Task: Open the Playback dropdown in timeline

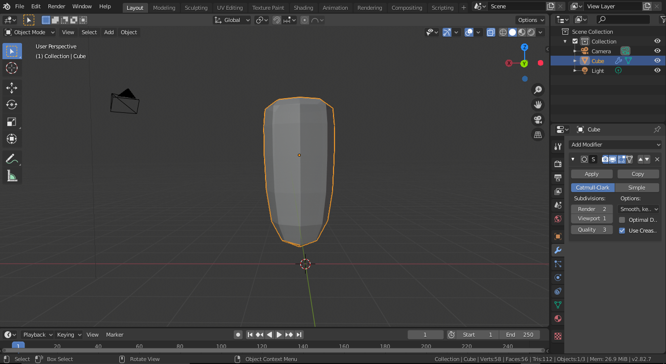Action: pyautogui.click(x=37, y=335)
